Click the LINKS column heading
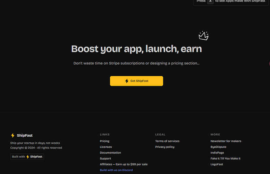Image resolution: width=270 pixels, height=174 pixels. (105, 135)
